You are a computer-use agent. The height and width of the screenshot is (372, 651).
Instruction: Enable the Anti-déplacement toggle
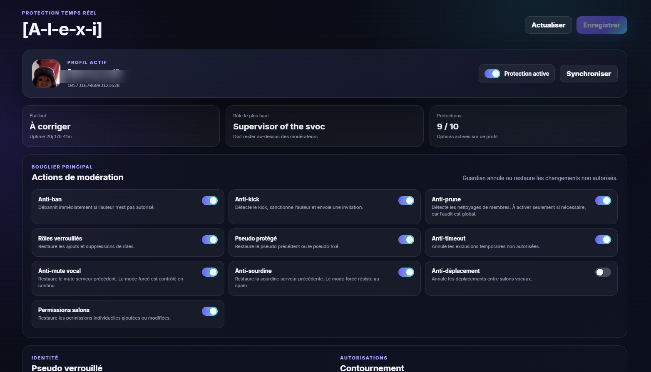pyautogui.click(x=603, y=272)
